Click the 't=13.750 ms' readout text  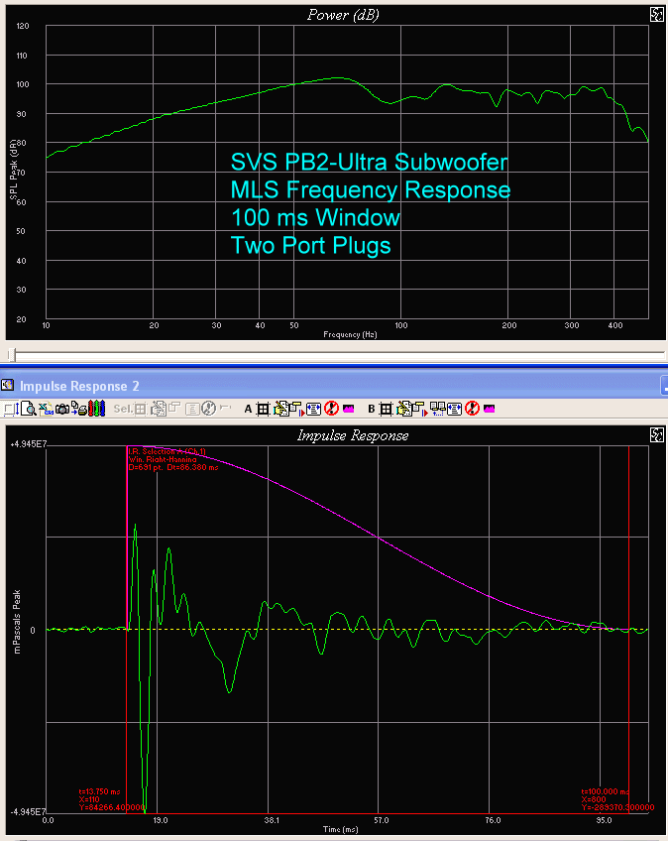point(100,791)
